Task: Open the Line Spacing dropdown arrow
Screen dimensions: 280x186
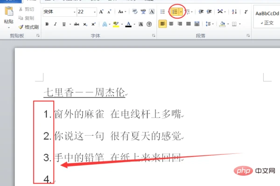Action: [x=213, y=24]
